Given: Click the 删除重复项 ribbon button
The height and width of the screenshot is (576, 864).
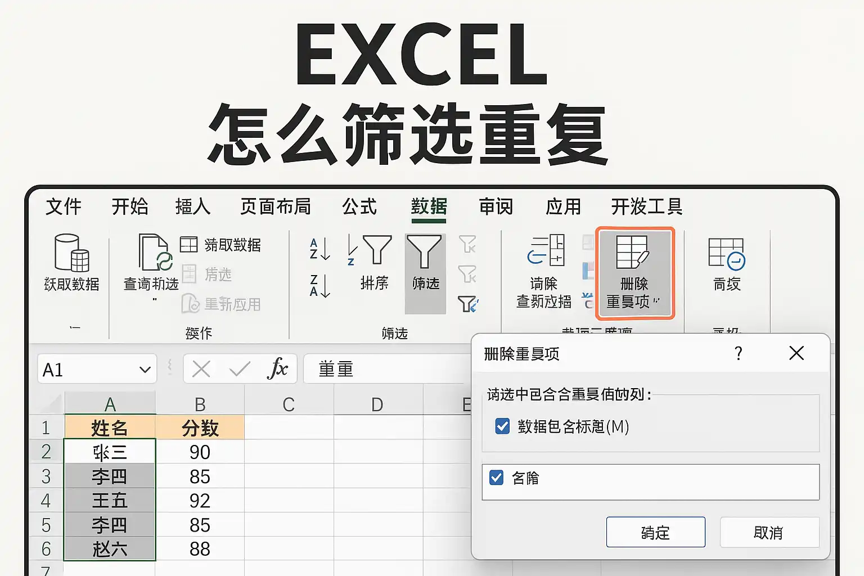Looking at the screenshot, I should point(635,273).
